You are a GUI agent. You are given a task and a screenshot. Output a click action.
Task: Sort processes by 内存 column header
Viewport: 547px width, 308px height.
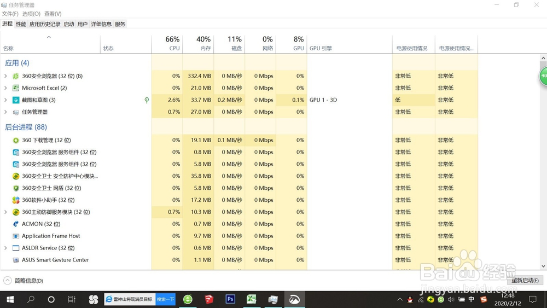tap(198, 44)
